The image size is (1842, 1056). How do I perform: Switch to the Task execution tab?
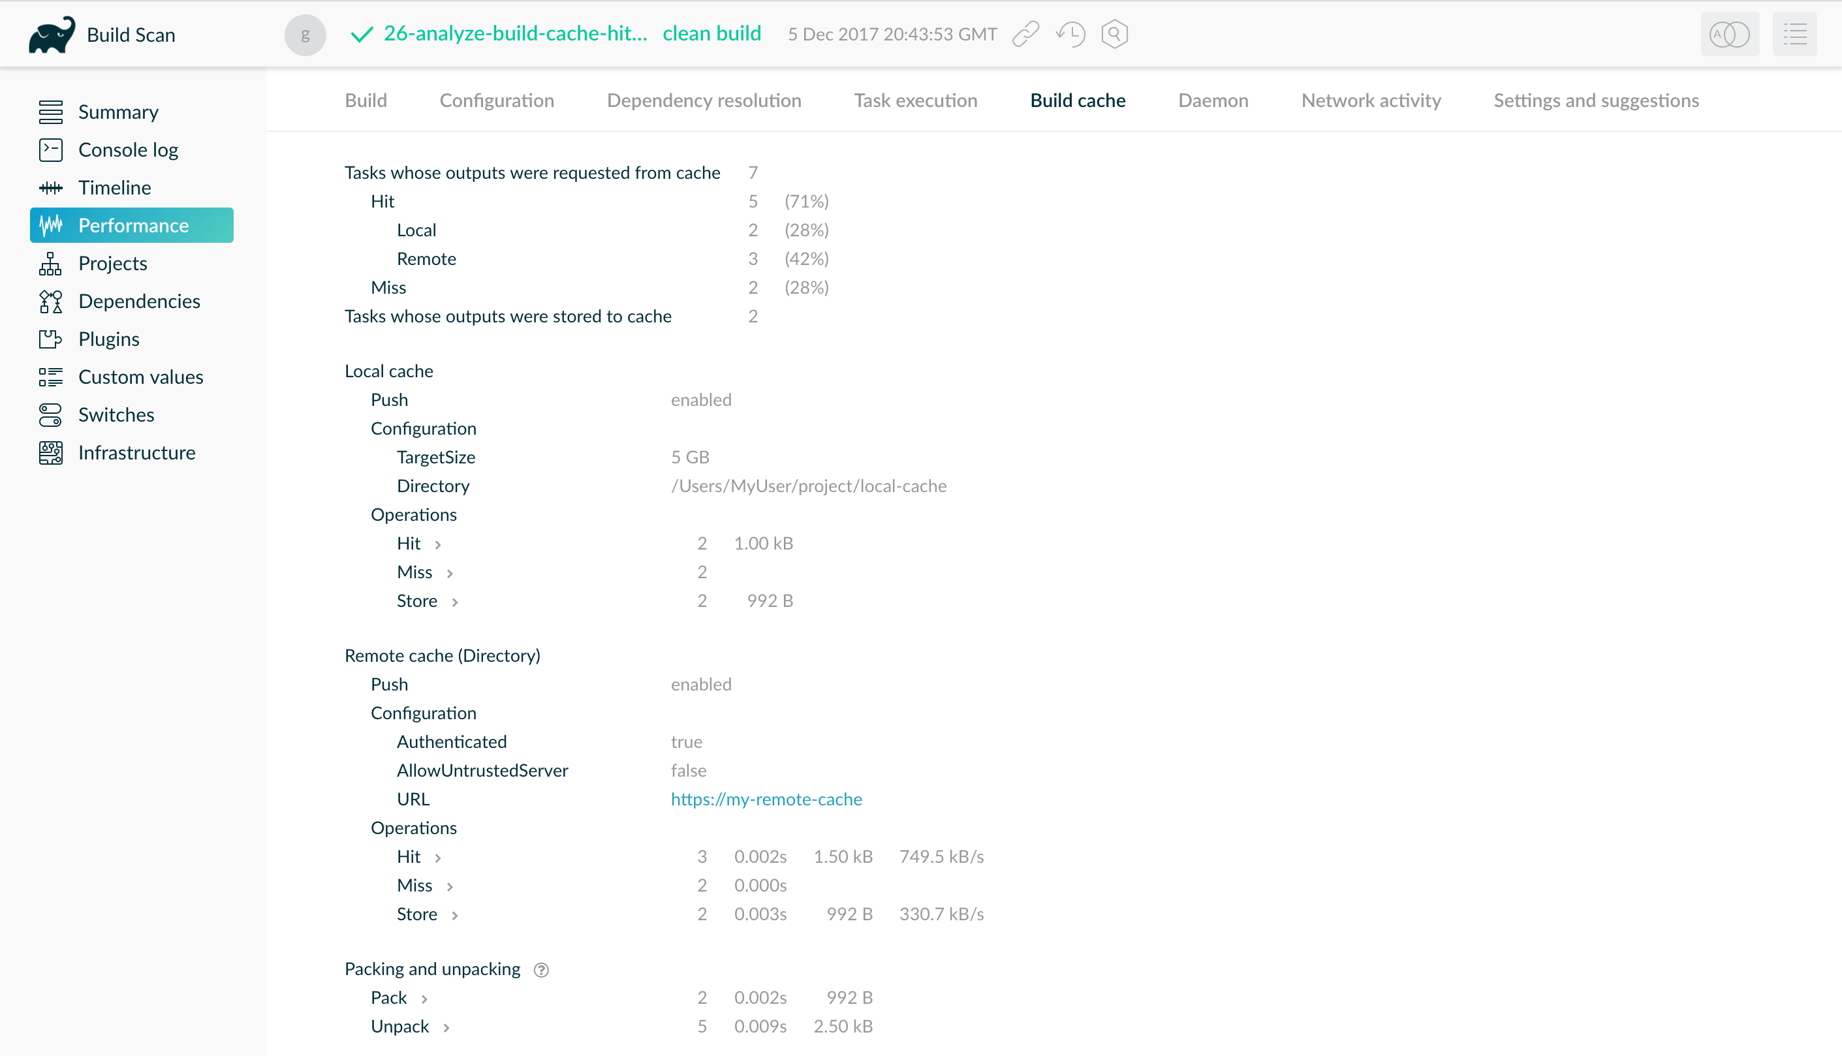916,100
